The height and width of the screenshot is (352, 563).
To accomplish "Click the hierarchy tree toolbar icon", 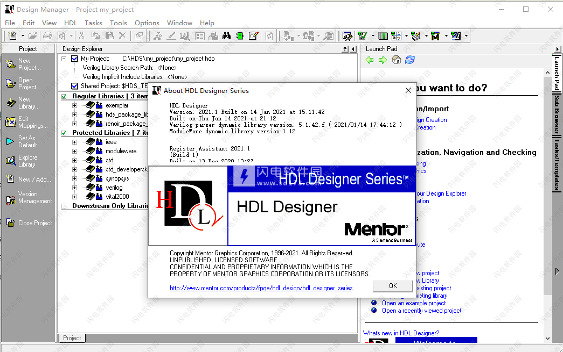I will (x=157, y=36).
